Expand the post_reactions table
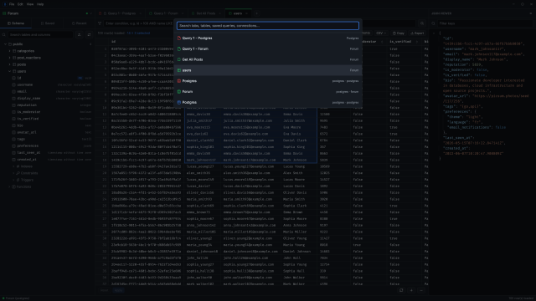 pos(9,58)
